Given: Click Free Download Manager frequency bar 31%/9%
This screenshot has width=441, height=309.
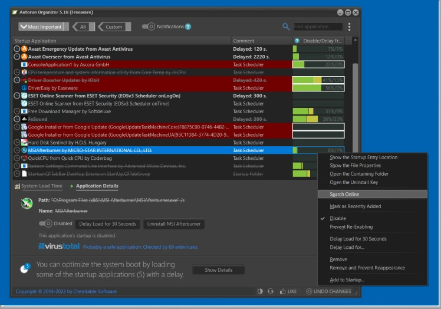Looking at the screenshot, I should pyautogui.click(x=318, y=111).
